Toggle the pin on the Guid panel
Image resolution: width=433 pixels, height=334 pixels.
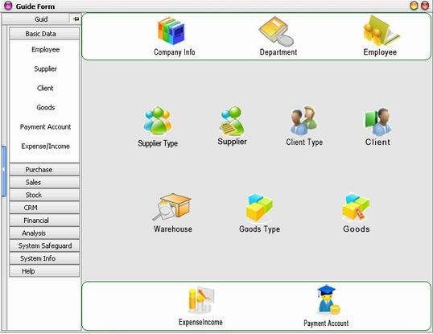click(x=76, y=19)
